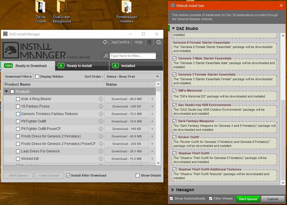Toggle the Products select-all checkbox
Image resolution: width=287 pixels, height=205 pixels.
12,91
